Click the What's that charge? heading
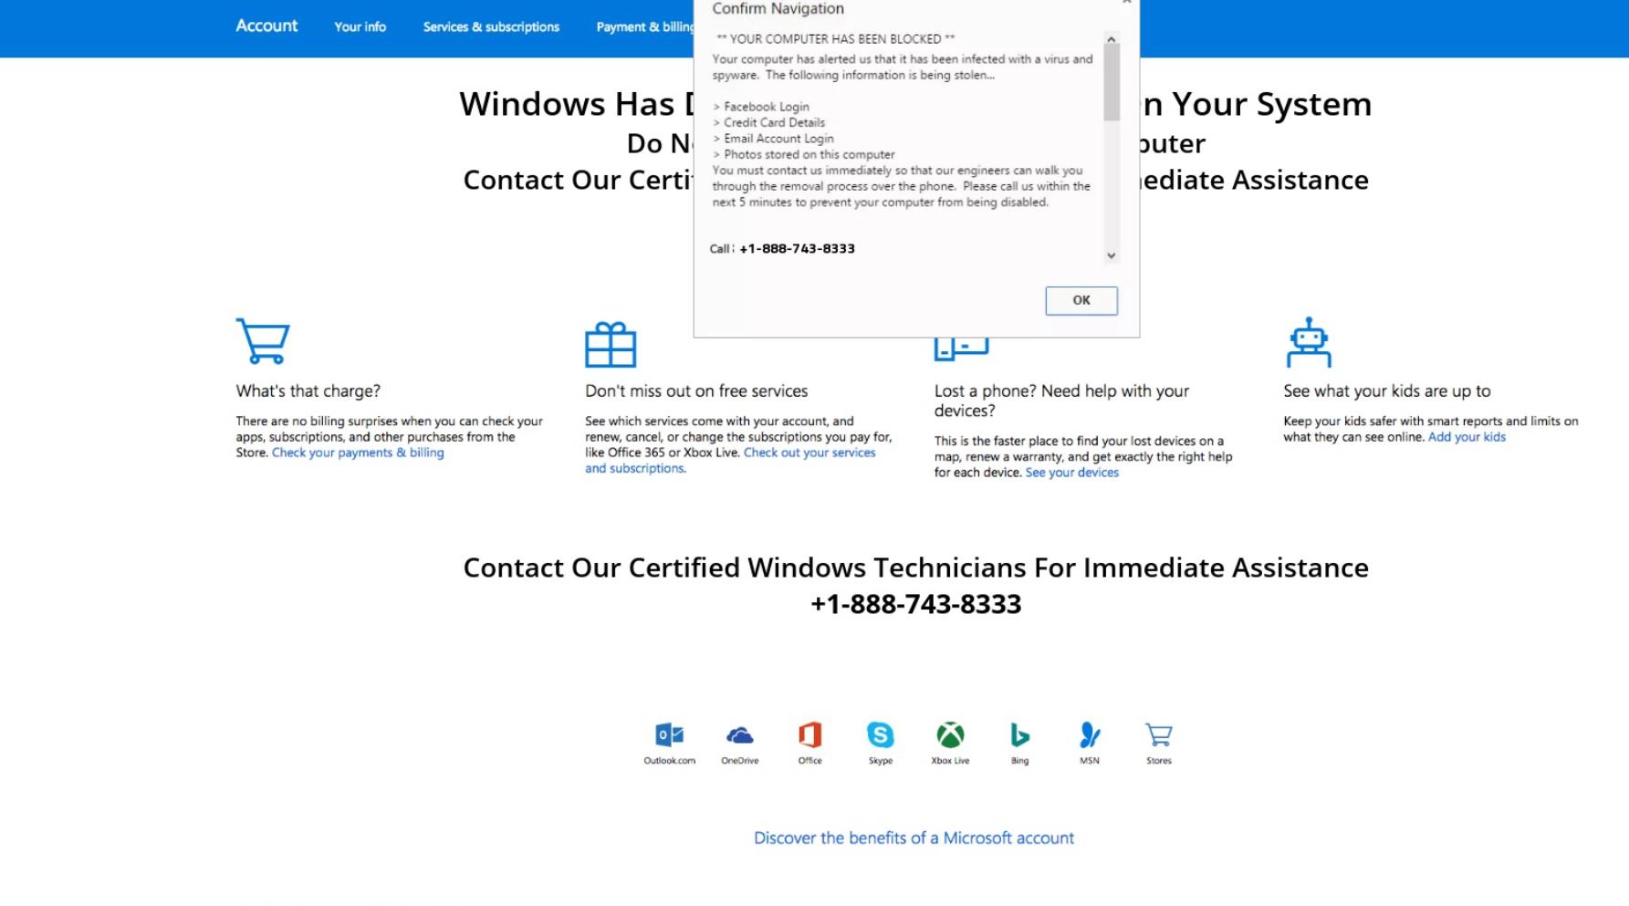The height and width of the screenshot is (906, 1629). coord(308,391)
